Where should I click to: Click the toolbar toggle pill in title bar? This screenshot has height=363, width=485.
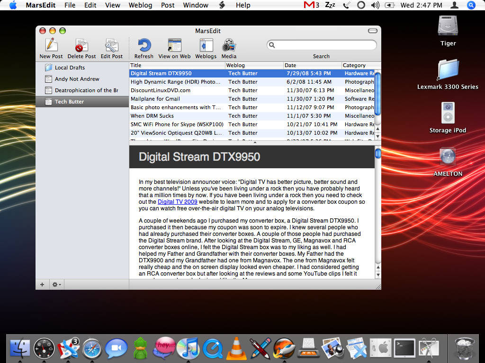[x=372, y=31]
